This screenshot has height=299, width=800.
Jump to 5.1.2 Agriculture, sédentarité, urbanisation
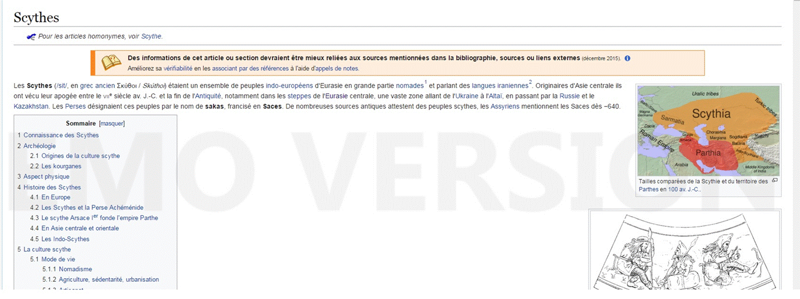[x=101, y=280]
